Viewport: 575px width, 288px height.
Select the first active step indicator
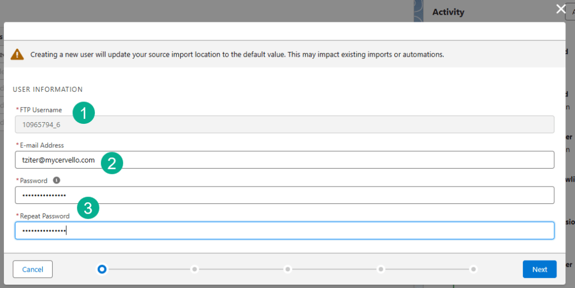click(x=102, y=269)
